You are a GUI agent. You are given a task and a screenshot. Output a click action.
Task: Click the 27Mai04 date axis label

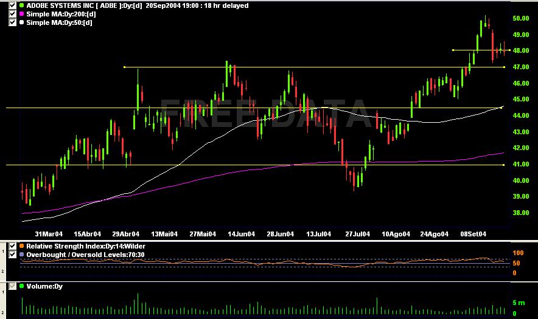pos(203,234)
